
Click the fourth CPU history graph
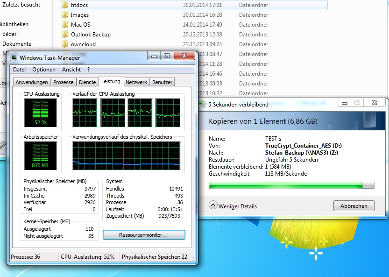[168, 113]
